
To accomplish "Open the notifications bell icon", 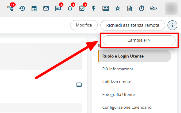I will tap(70, 9).
